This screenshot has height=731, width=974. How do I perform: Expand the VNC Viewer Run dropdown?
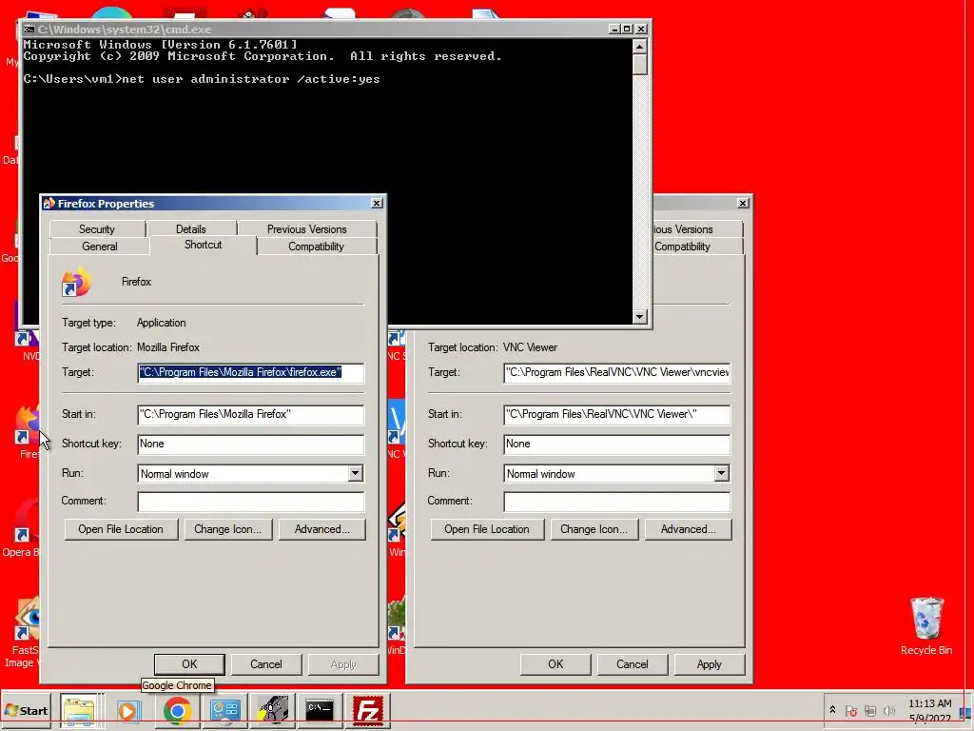(721, 474)
